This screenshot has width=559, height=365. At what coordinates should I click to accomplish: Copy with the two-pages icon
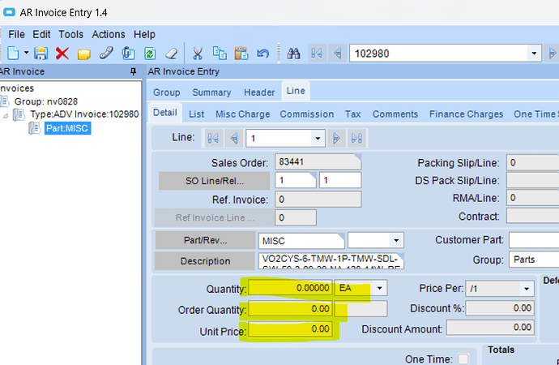pyautogui.click(x=220, y=54)
